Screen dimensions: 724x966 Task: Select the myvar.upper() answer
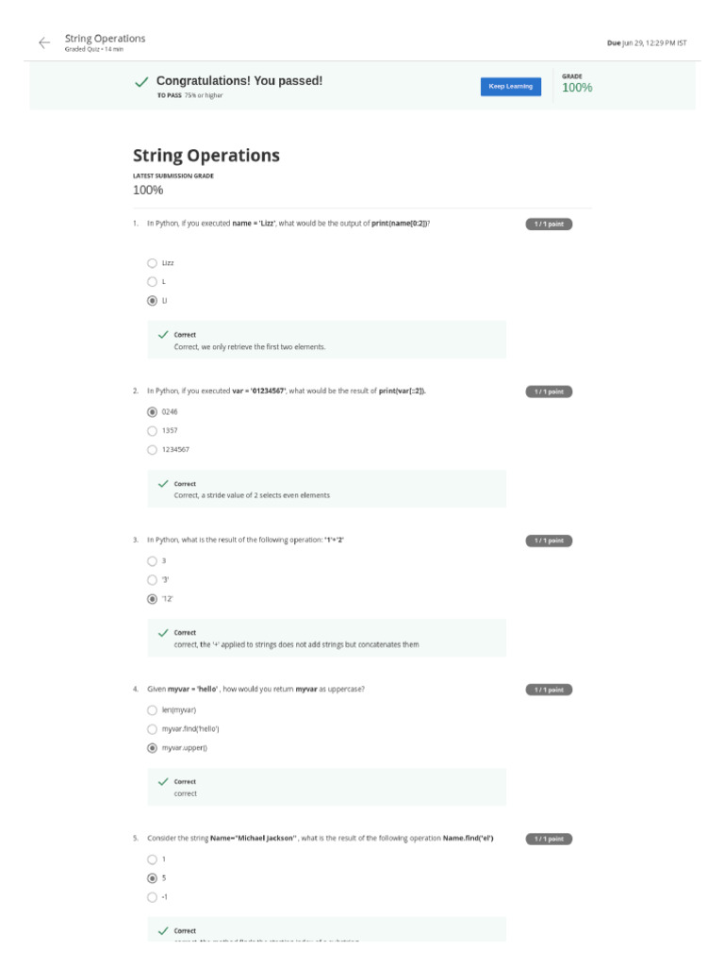tap(152, 748)
